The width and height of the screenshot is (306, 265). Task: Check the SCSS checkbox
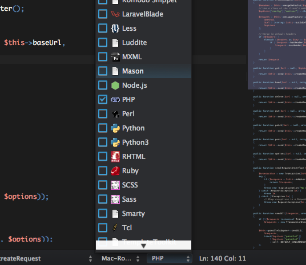click(x=103, y=185)
